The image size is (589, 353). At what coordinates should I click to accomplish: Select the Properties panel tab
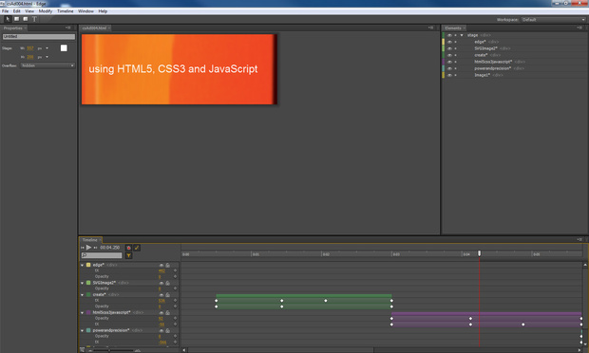click(13, 28)
